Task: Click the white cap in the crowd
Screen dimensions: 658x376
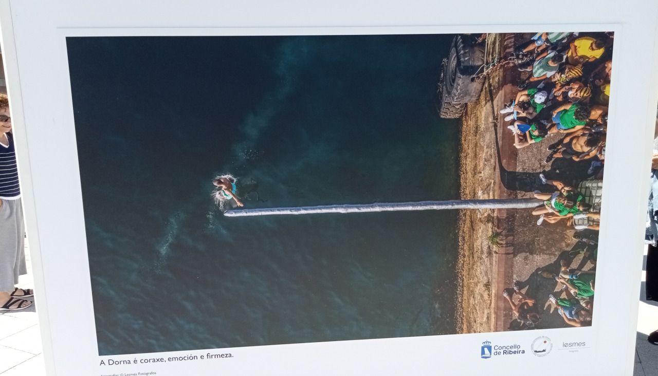Action: point(540,97)
